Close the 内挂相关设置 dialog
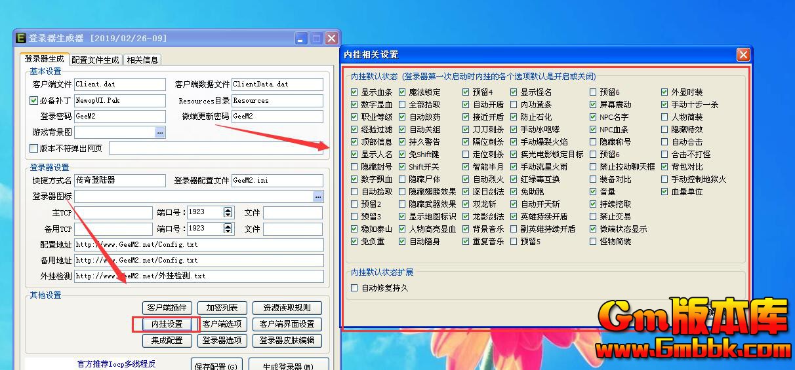The image size is (795, 370). [743, 54]
